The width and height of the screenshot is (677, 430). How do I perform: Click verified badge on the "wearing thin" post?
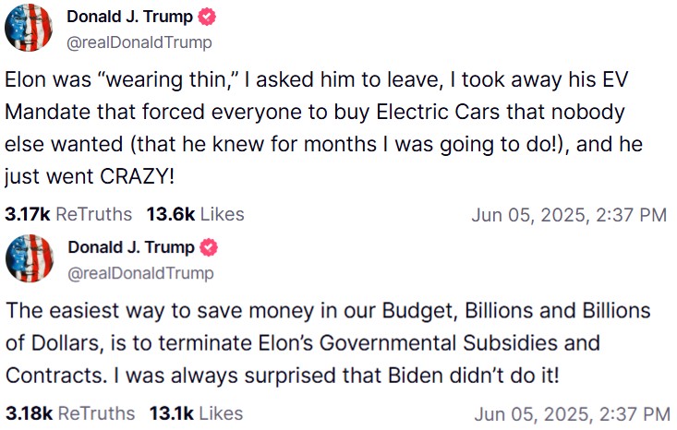[x=209, y=17]
